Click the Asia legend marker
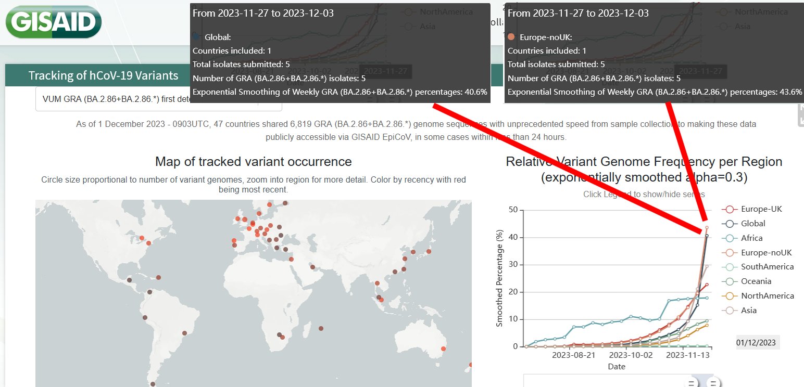Screen dimensions: 804x387 click(729, 311)
